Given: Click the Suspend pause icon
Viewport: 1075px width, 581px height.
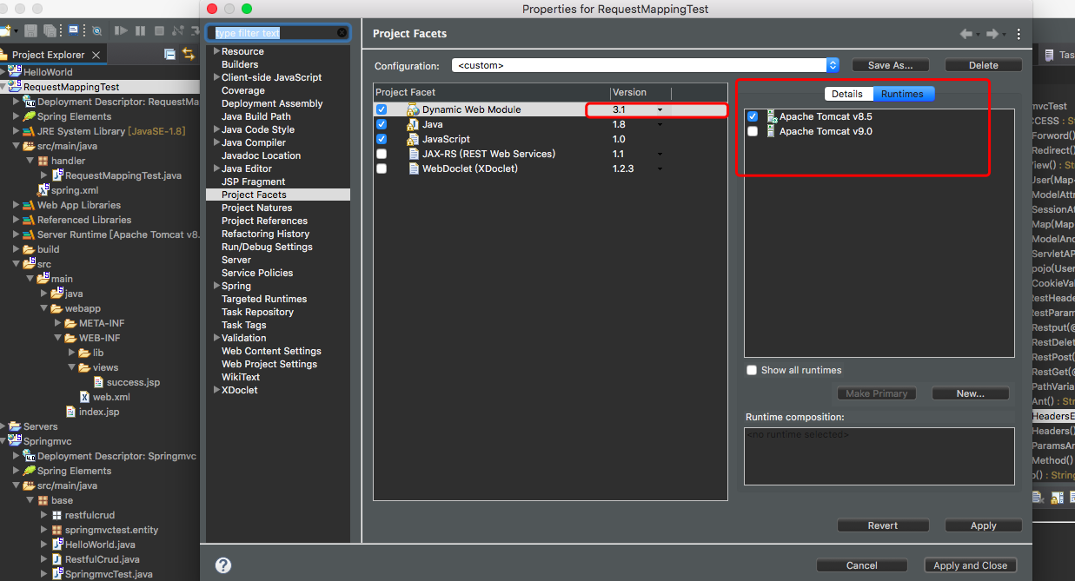Looking at the screenshot, I should (140, 30).
